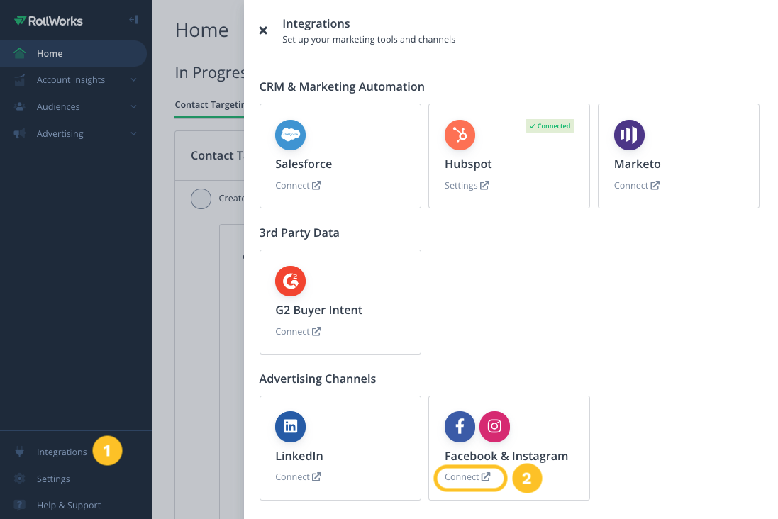Open Home from the sidebar menu
The image size is (778, 519).
click(50, 53)
